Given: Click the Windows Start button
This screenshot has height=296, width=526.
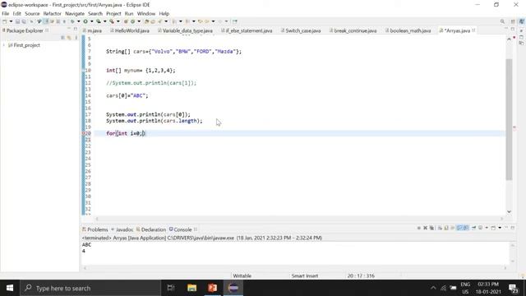Looking at the screenshot, I should (10, 288).
